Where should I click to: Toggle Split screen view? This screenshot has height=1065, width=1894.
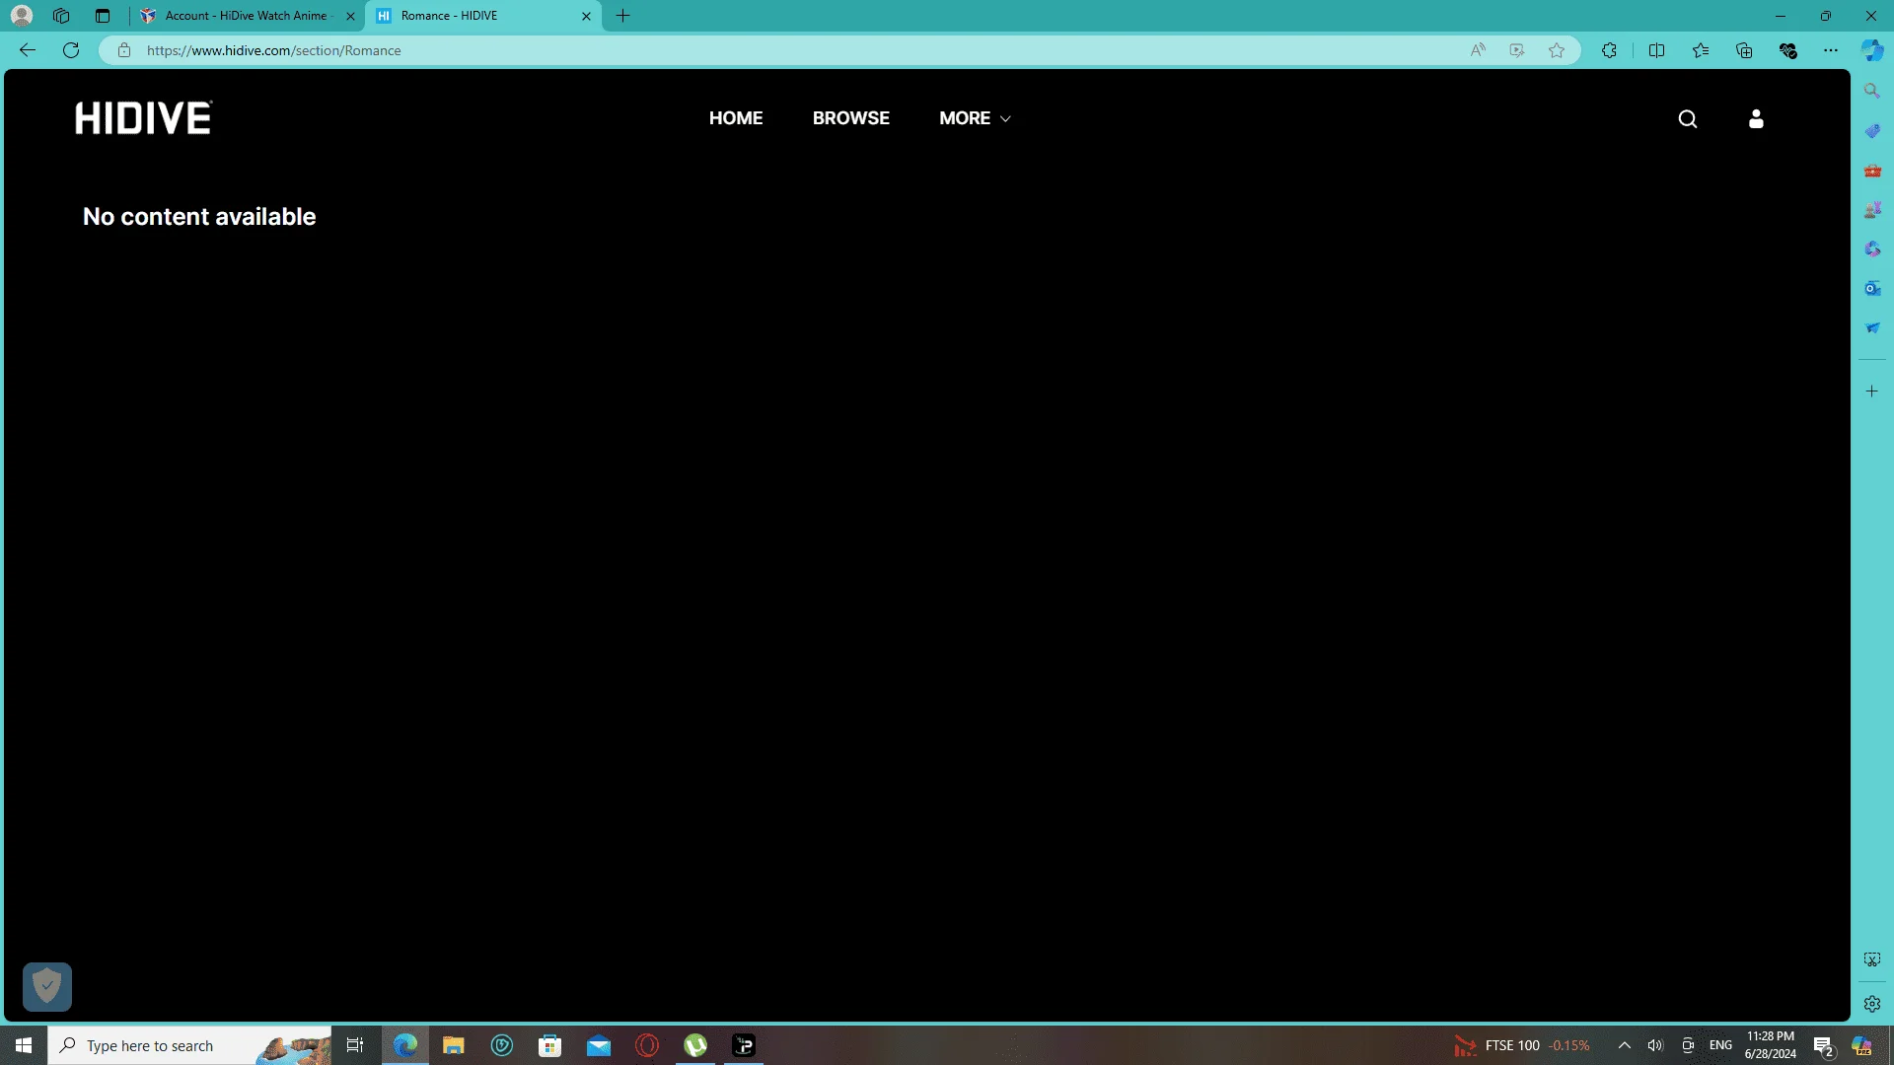pos(1657,50)
